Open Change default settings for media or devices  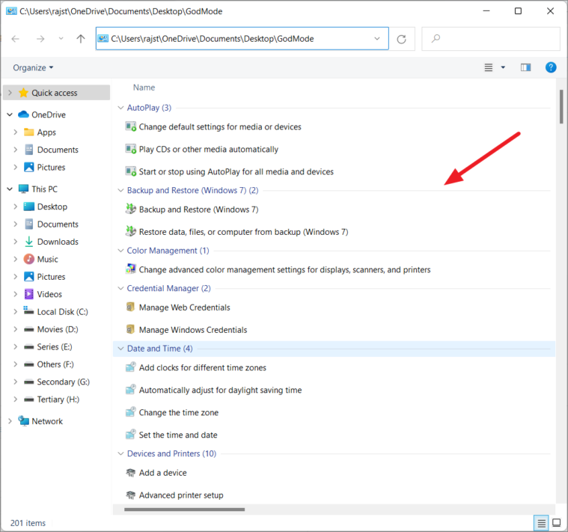coord(220,127)
